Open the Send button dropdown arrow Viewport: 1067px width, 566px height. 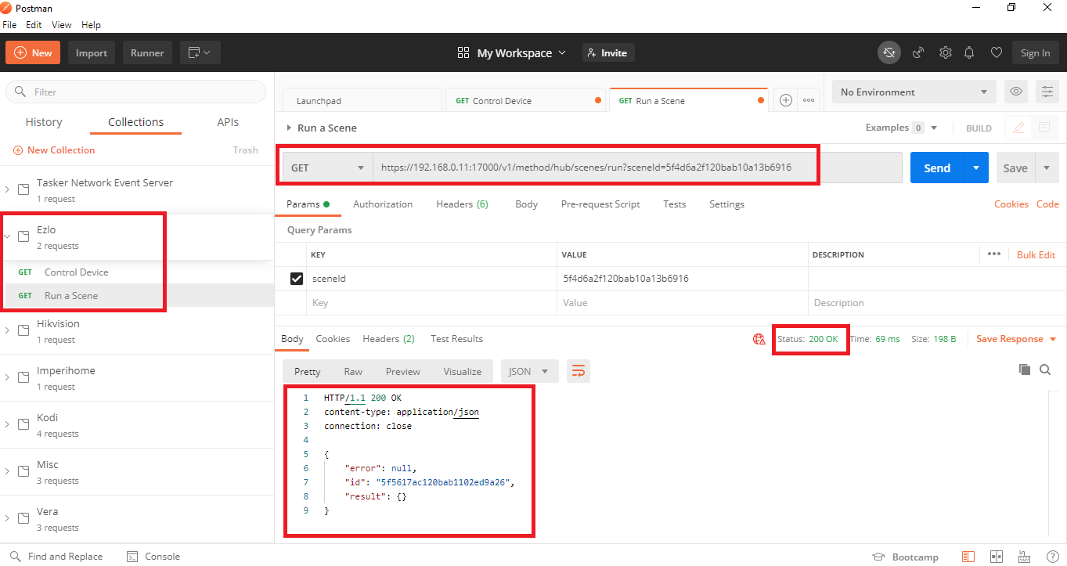(x=976, y=168)
